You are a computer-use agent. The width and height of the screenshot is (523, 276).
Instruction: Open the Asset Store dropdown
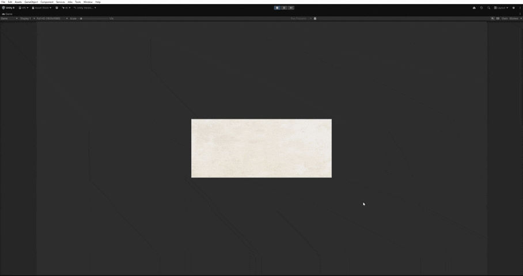[x=41, y=7]
